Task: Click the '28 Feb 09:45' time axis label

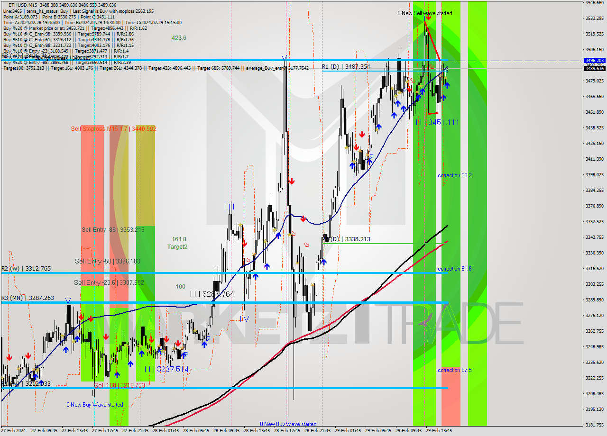Action: tap(227, 431)
